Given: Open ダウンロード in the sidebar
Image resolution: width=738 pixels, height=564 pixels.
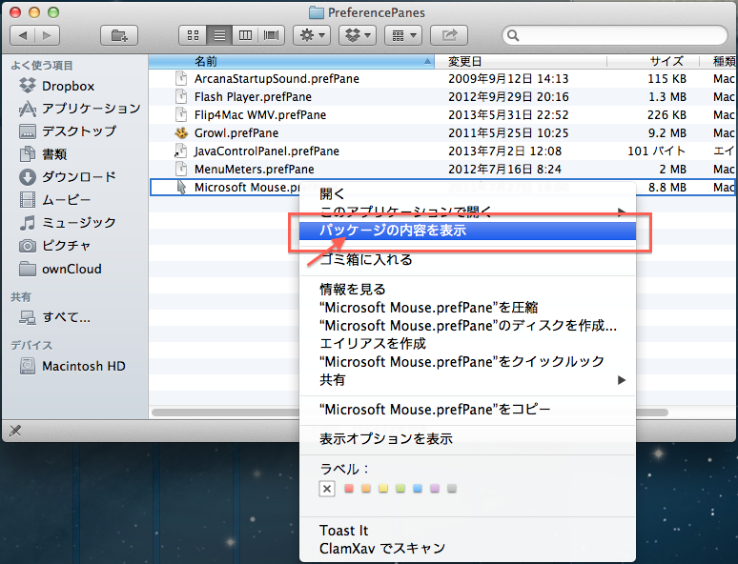Looking at the screenshot, I should tap(67, 177).
